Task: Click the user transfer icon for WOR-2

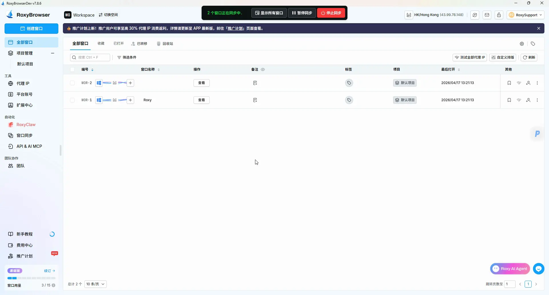Action: pyautogui.click(x=528, y=83)
